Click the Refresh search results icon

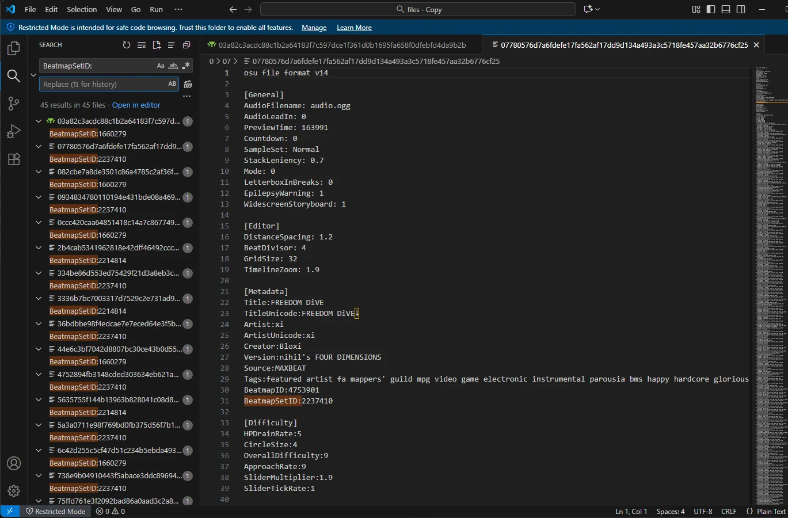tap(127, 45)
